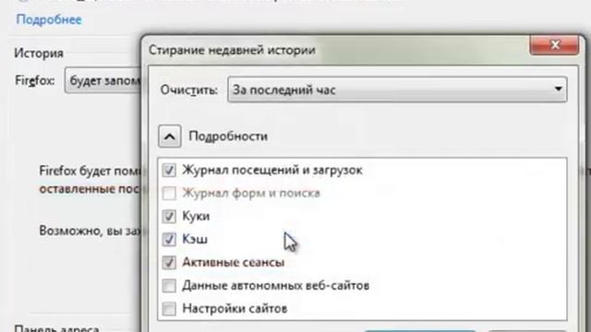Click the Активные сеансы label
This screenshot has width=591, height=332.
234,262
